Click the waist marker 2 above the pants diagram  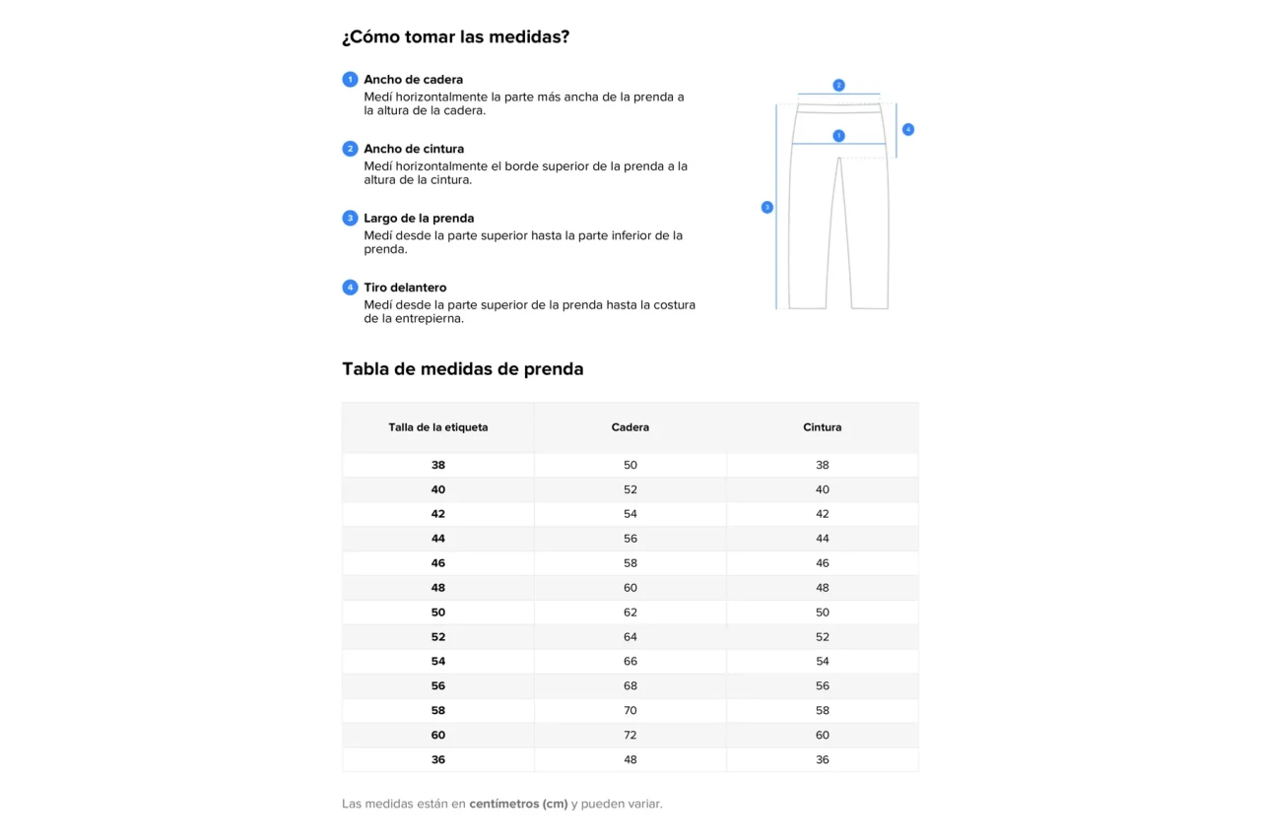[x=838, y=86]
